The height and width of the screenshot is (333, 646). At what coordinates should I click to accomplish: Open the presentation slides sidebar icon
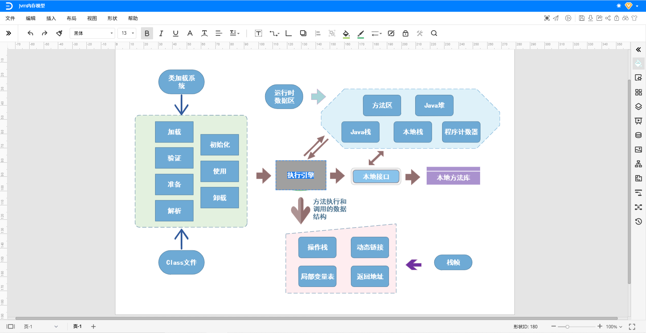pyautogui.click(x=638, y=121)
